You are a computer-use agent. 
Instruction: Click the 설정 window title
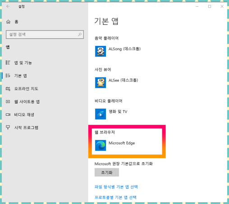coord(22,6)
